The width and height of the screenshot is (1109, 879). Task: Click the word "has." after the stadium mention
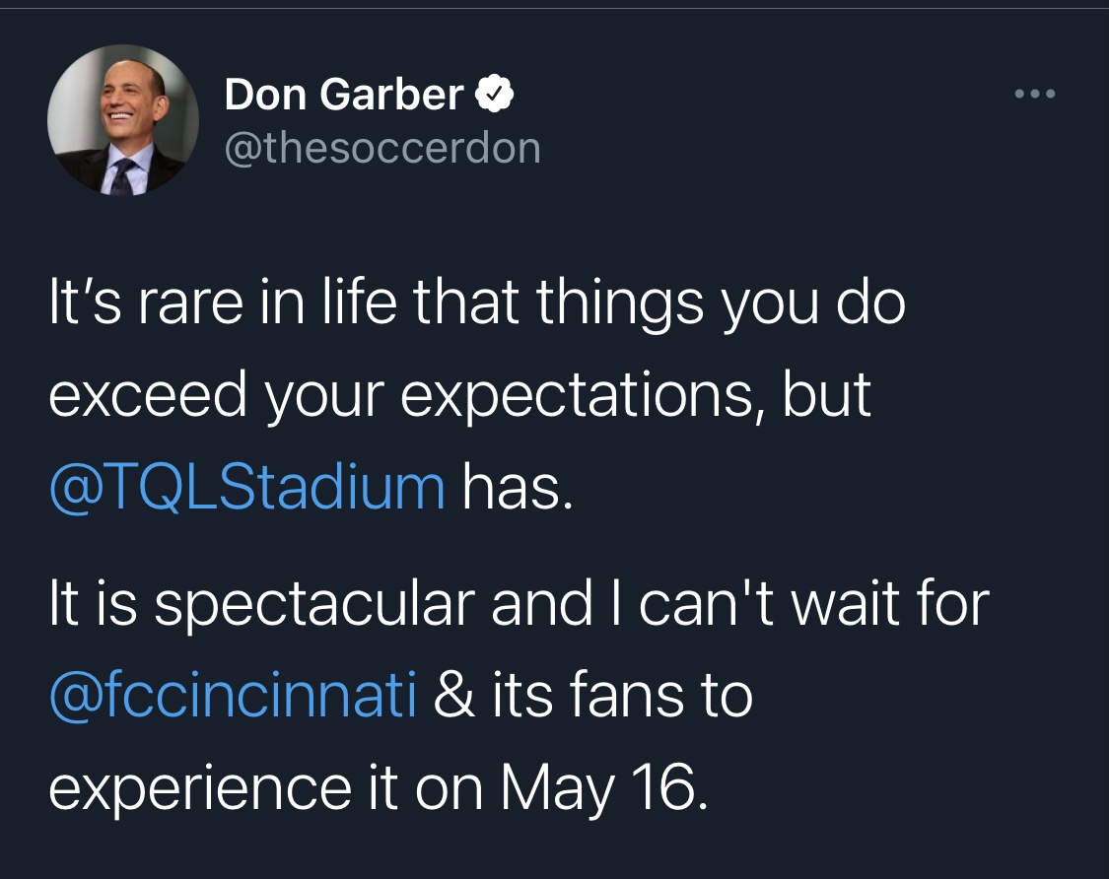[x=517, y=487]
